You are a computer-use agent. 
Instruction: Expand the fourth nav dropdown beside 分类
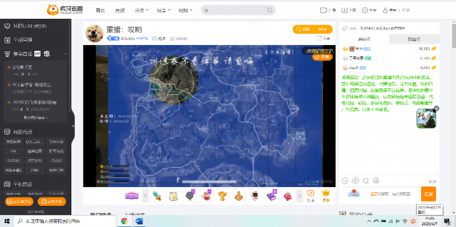point(164,10)
